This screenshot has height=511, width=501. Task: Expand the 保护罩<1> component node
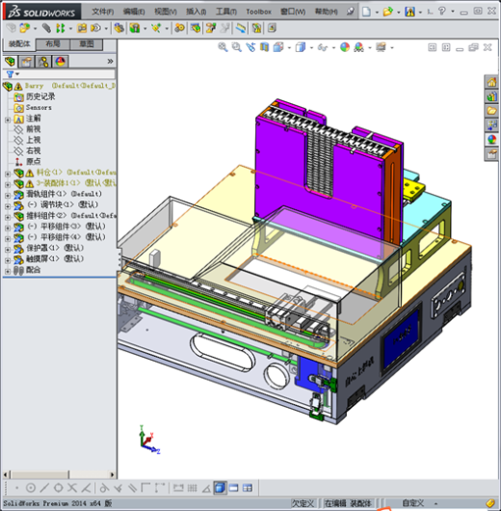8,250
